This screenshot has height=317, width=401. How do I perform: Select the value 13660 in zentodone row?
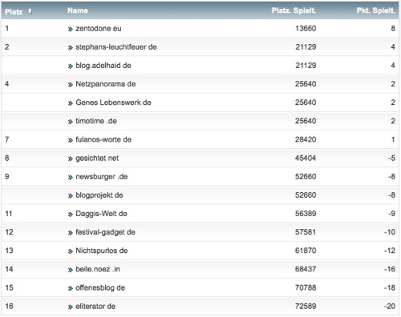(306, 29)
